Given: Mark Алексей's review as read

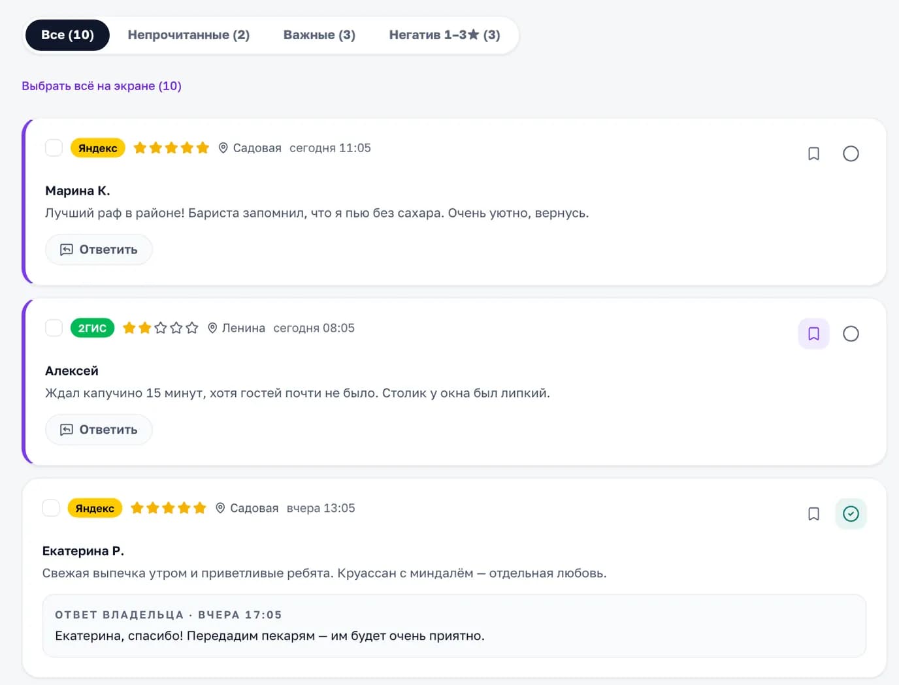Looking at the screenshot, I should tap(851, 334).
